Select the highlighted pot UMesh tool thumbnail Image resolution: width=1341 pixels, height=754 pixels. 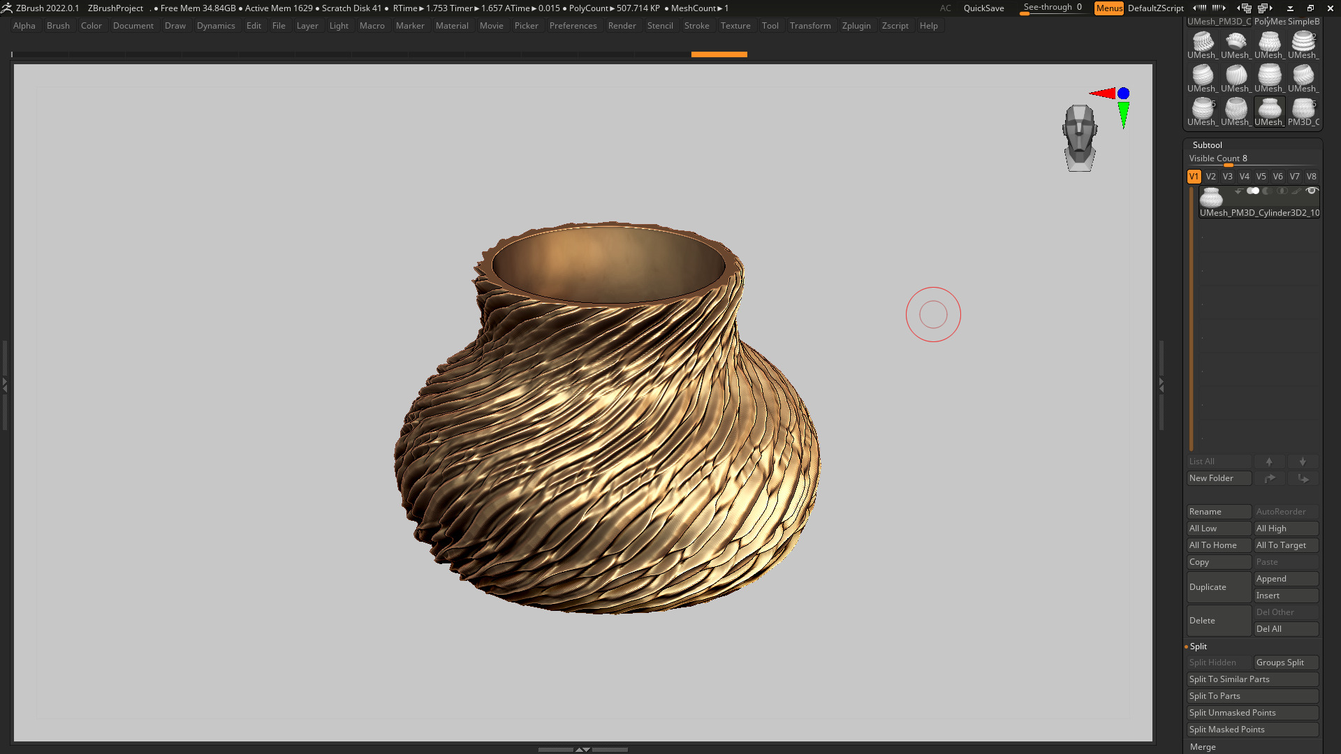[1270, 112]
